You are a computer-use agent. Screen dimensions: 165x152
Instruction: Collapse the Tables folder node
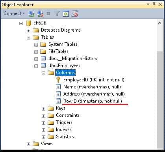point(28,38)
